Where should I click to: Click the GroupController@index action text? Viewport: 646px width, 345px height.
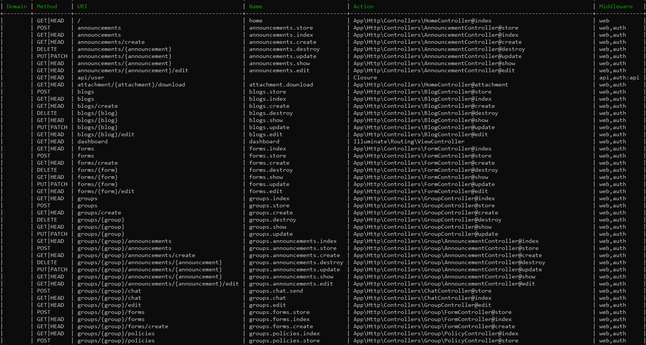424,198
